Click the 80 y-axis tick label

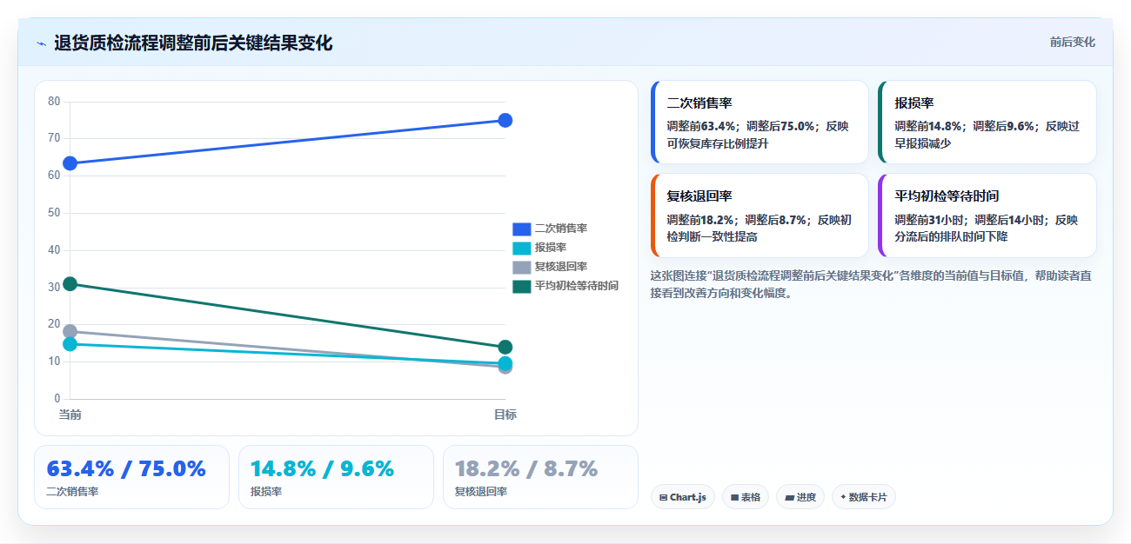[x=54, y=102]
